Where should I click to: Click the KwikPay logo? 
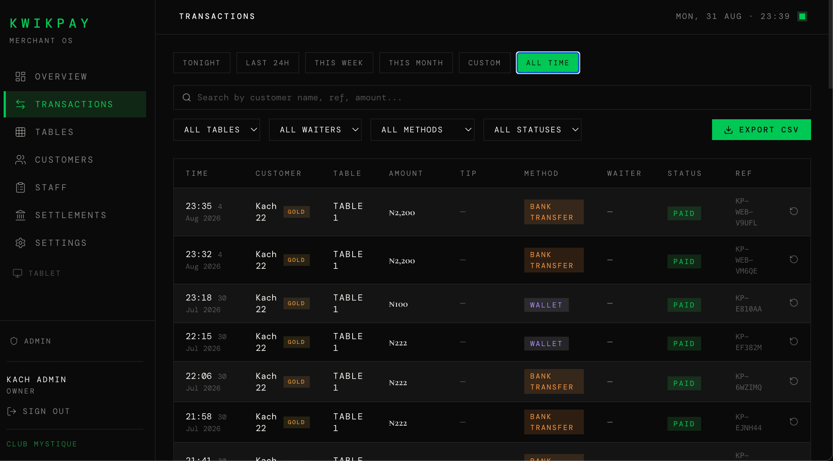tap(50, 23)
